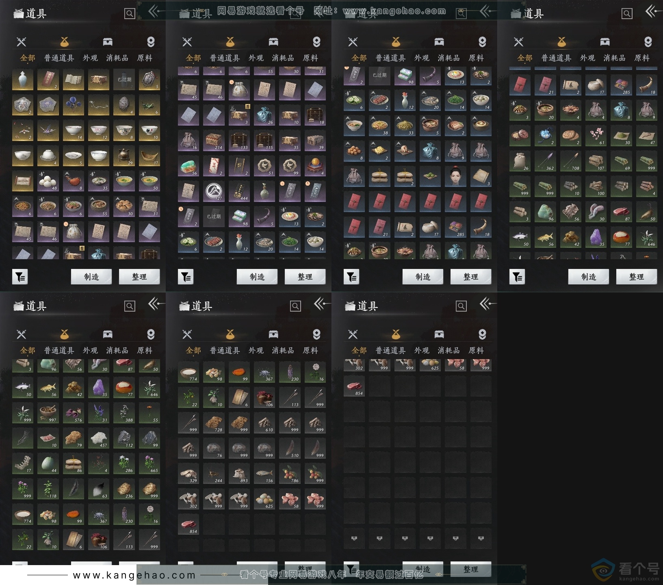Switch to 消耗品 tab in bottom-middle panel

[x=283, y=351]
